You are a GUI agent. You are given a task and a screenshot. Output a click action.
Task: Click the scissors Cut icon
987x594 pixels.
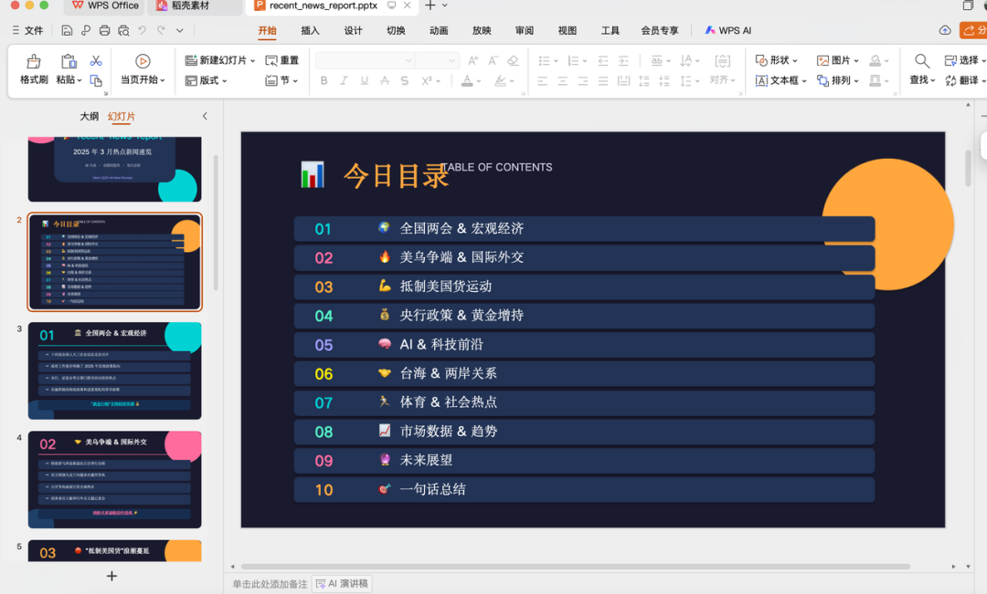tap(95, 61)
